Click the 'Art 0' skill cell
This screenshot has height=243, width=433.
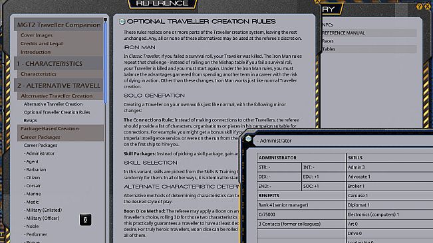pos(390,224)
